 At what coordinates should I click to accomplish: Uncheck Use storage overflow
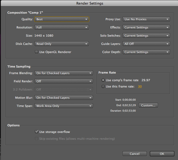tap(36, 132)
